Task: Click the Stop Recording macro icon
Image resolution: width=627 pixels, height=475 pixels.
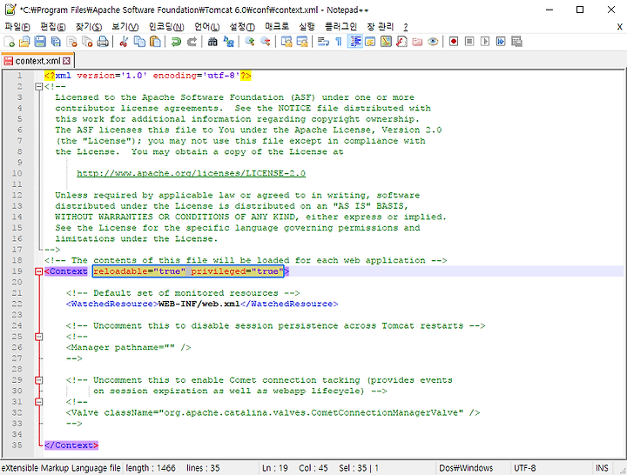Action: [469, 42]
